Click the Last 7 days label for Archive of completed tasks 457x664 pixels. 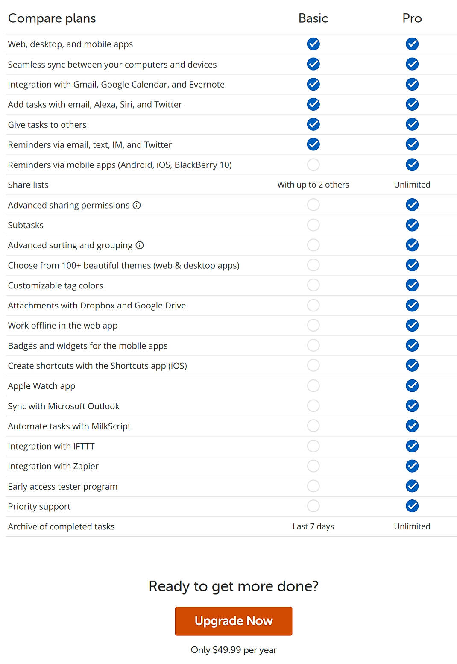tap(313, 526)
